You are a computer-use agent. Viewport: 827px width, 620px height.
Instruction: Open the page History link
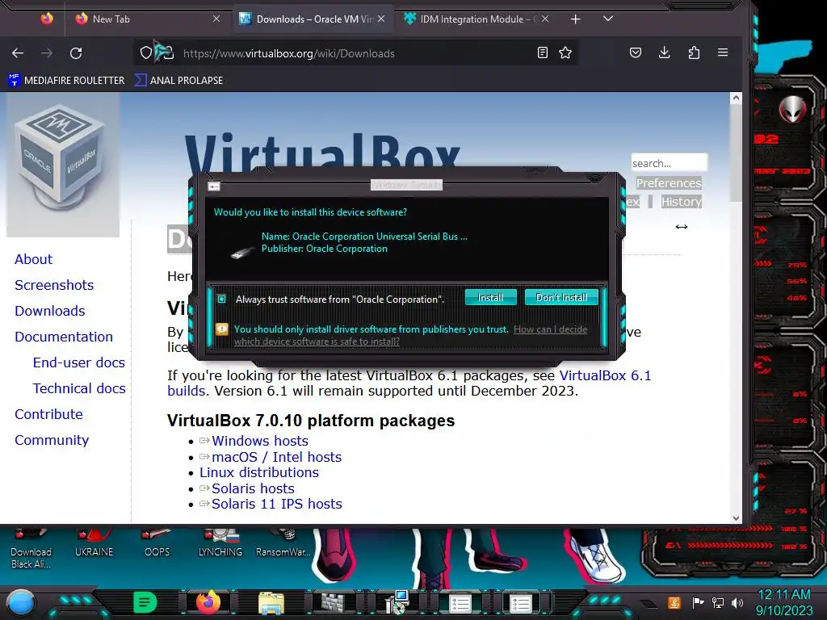pyautogui.click(x=682, y=201)
